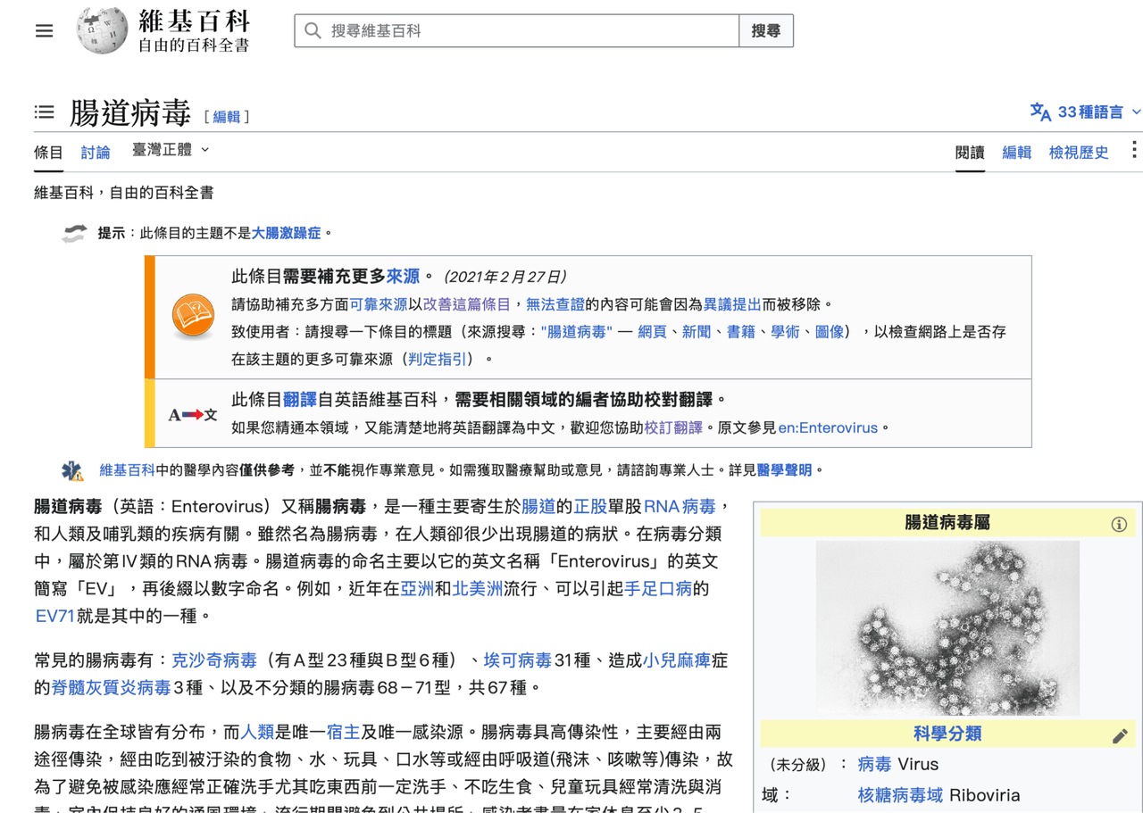1143x813 pixels.
Task: Toggle the table of contents list icon
Action: (x=44, y=112)
